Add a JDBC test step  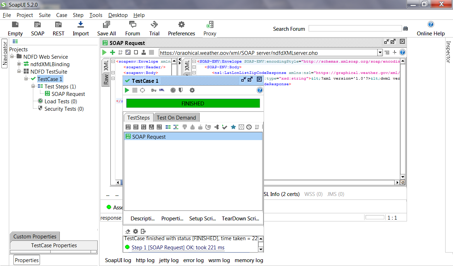(x=159, y=127)
